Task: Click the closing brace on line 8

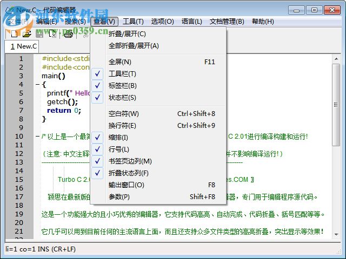Action: coord(44,119)
